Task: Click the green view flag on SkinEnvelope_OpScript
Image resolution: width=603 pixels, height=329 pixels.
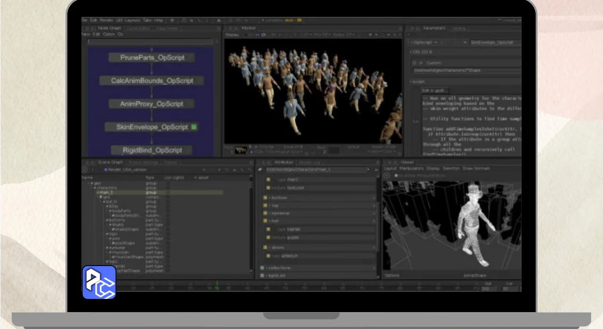Action: click(x=194, y=127)
